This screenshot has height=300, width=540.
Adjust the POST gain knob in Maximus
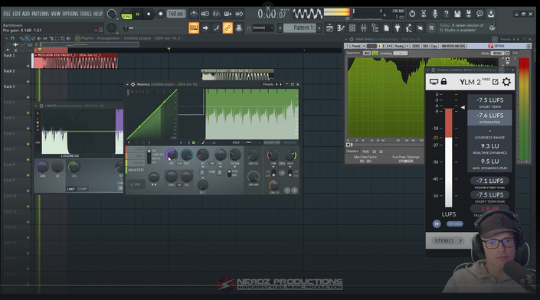[x=186, y=155]
